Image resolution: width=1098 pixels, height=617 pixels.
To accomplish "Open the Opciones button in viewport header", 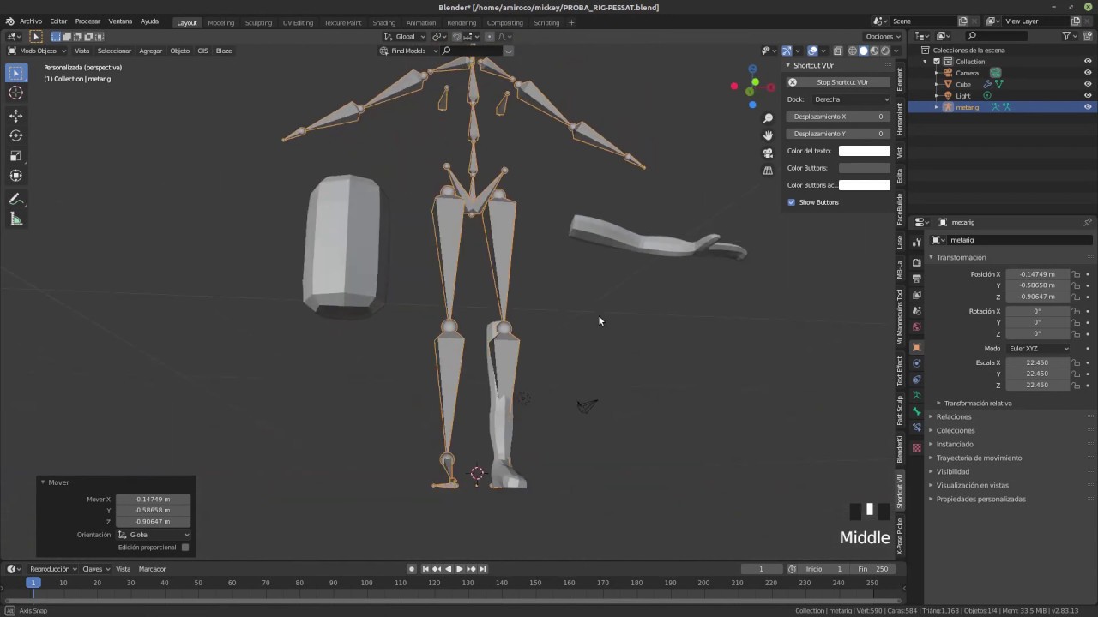I will [x=883, y=36].
